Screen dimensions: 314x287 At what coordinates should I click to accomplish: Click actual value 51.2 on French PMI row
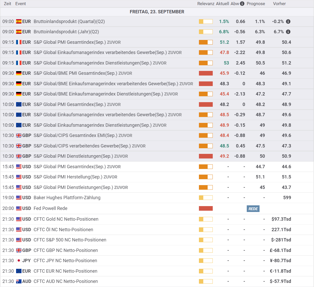[x=225, y=42]
